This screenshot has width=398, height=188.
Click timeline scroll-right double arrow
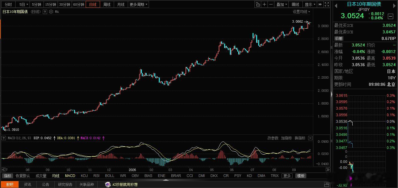click(328, 170)
